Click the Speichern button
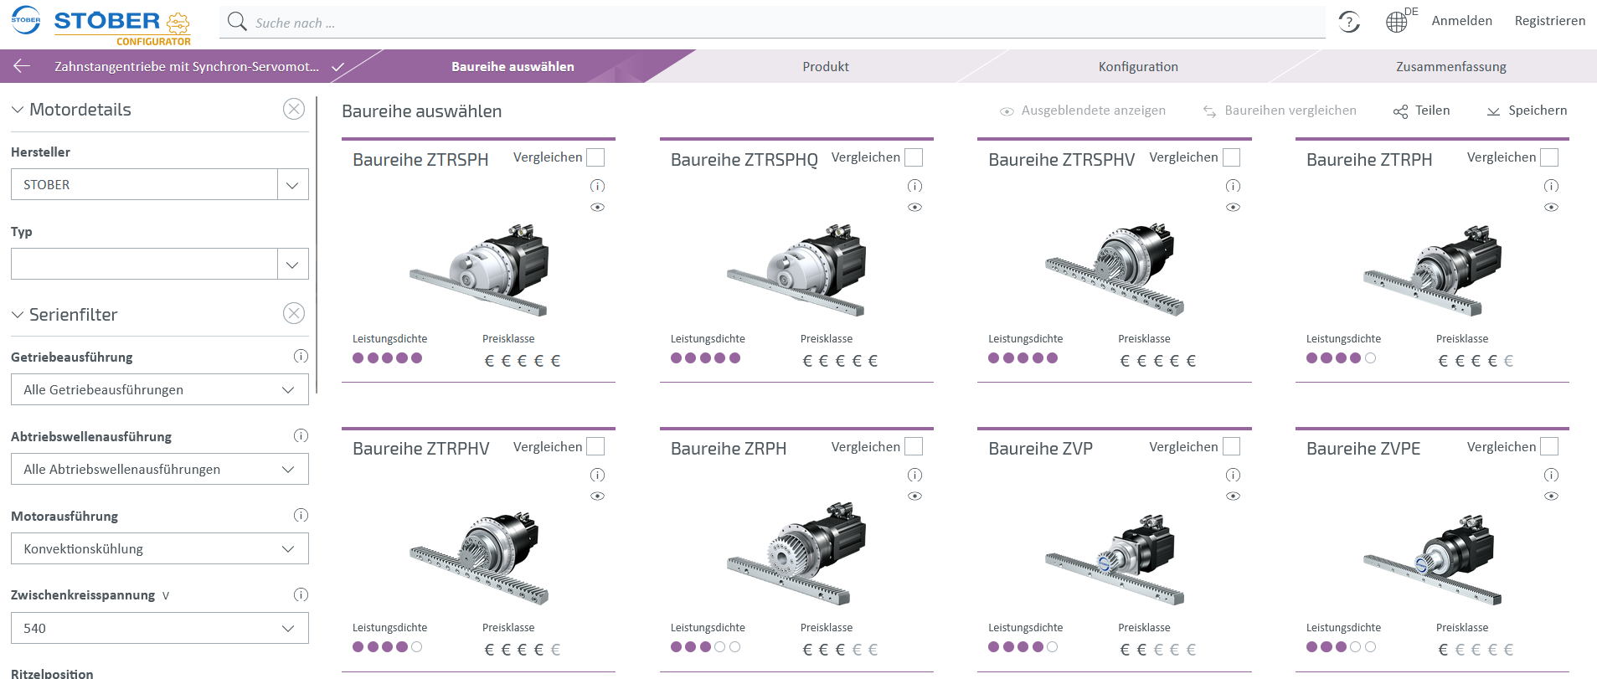 [1527, 111]
